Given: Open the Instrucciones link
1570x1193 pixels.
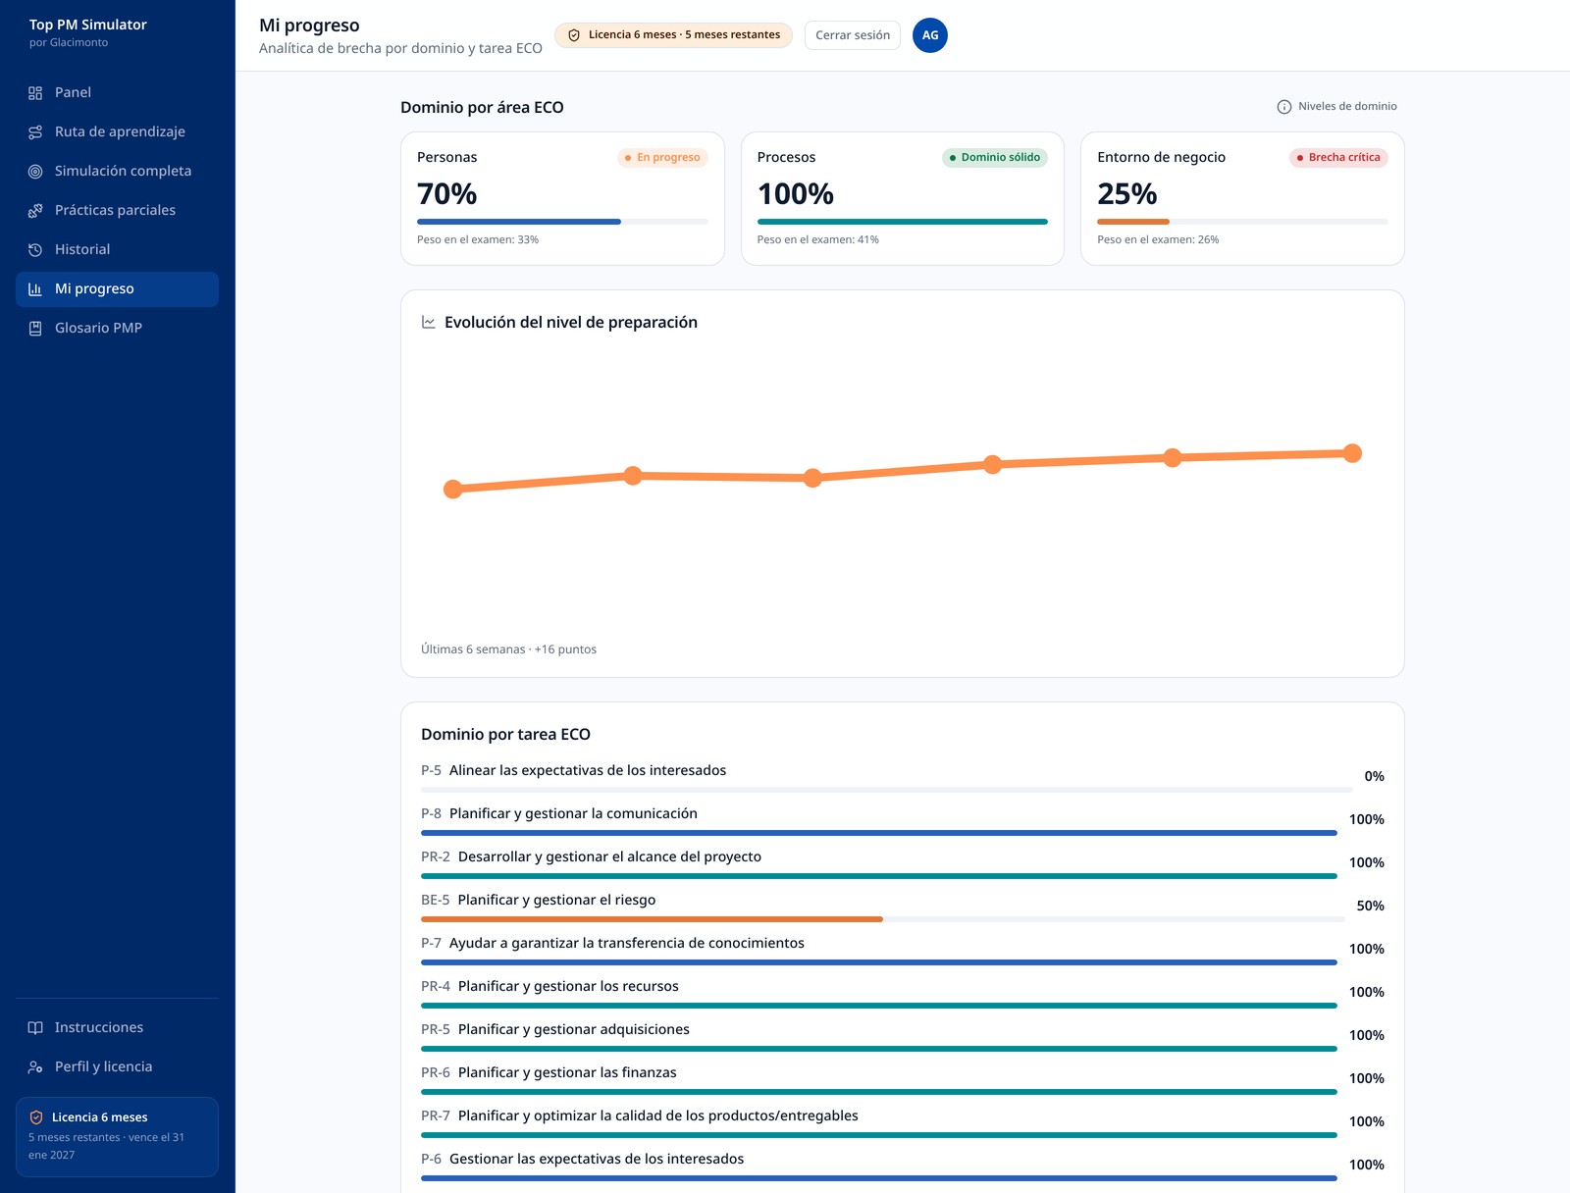Looking at the screenshot, I should [x=117, y=1028].
